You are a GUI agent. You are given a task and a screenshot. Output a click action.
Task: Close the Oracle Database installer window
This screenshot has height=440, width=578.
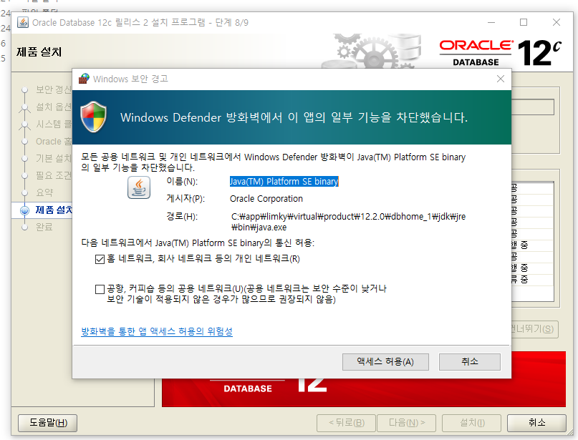click(557, 22)
